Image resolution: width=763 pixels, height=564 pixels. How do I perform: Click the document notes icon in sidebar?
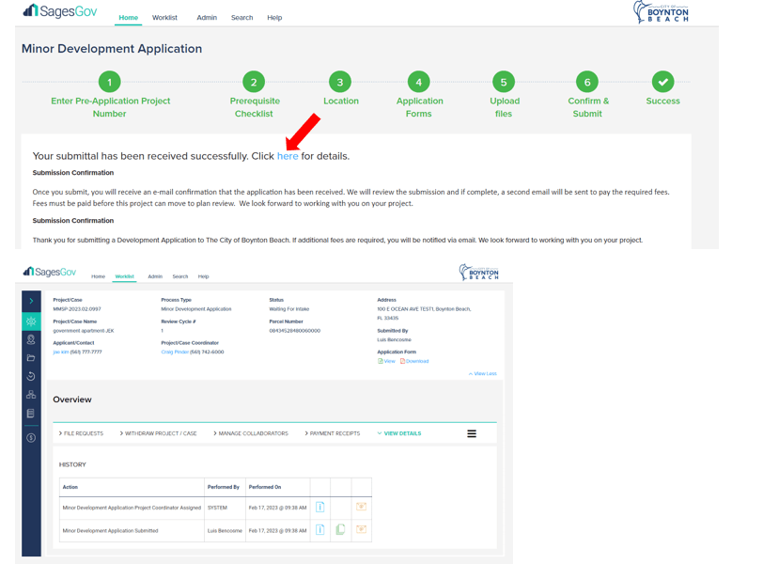click(x=31, y=414)
